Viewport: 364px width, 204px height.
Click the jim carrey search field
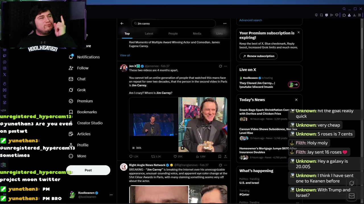(173, 24)
